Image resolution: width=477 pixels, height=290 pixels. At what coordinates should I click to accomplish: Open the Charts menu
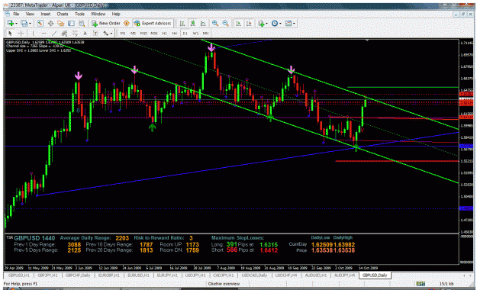click(63, 14)
